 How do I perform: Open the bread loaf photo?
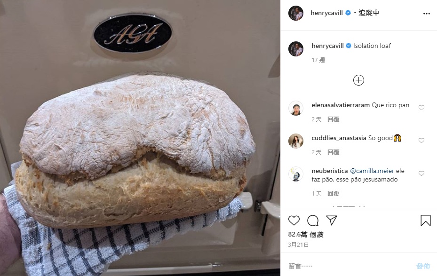point(140,138)
